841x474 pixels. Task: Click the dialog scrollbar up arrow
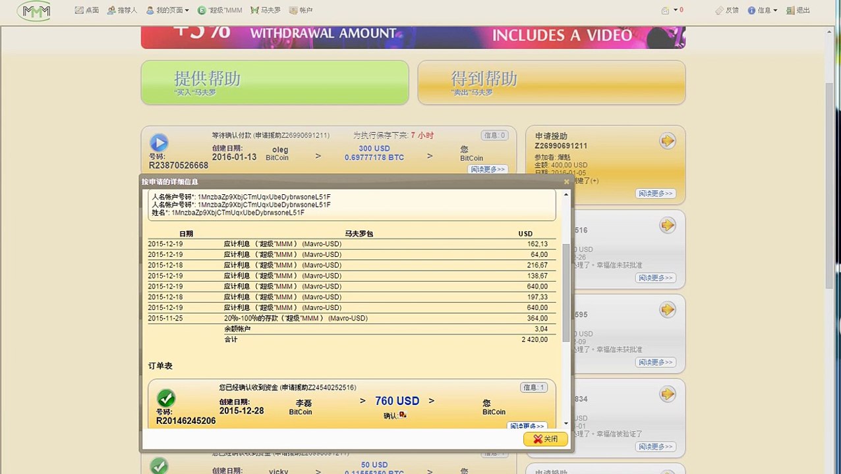(565, 195)
